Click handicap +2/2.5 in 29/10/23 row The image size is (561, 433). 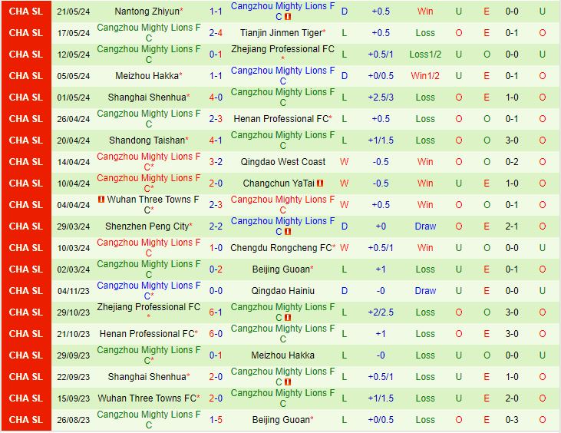[381, 312]
